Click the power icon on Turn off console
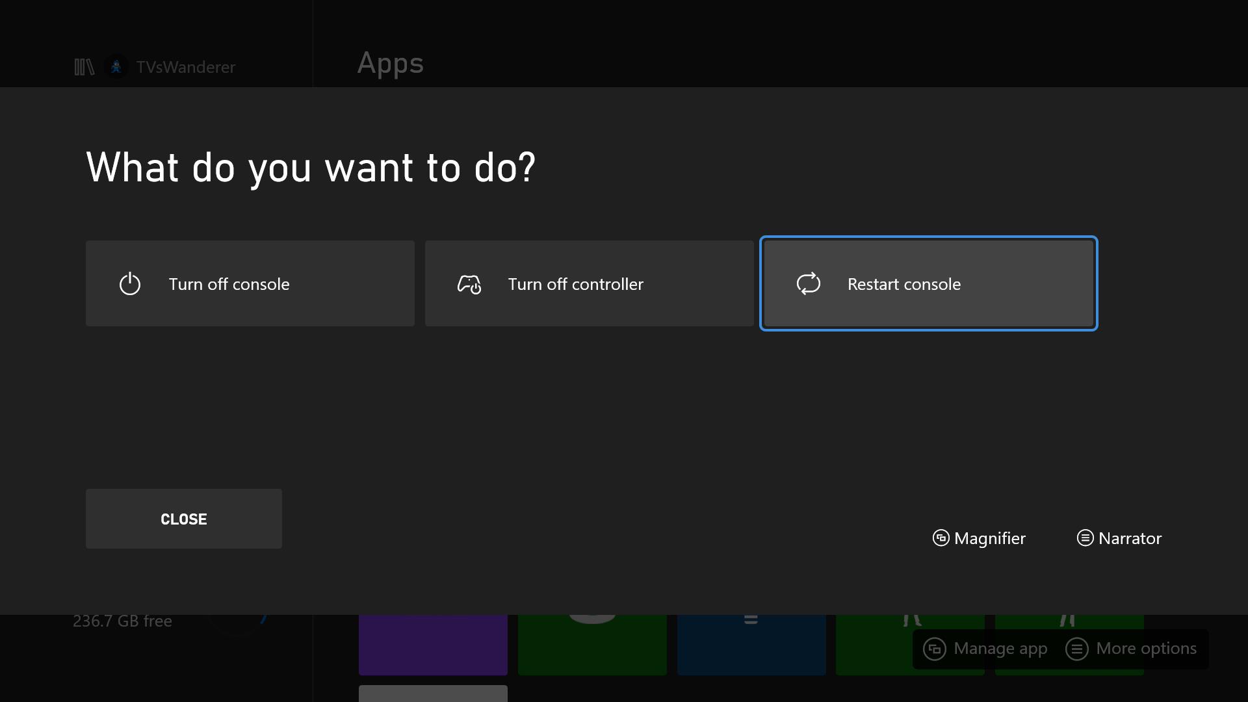 (x=129, y=283)
